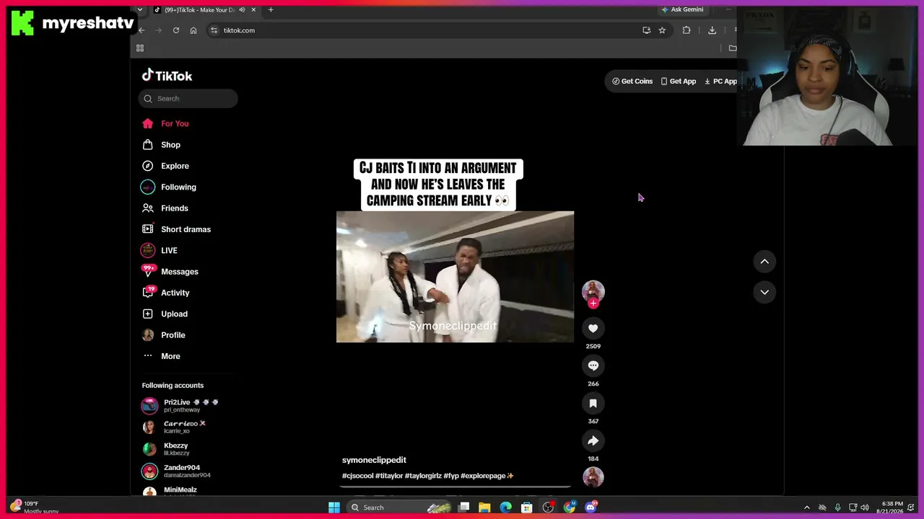Reload the TikTok page

[176, 30]
